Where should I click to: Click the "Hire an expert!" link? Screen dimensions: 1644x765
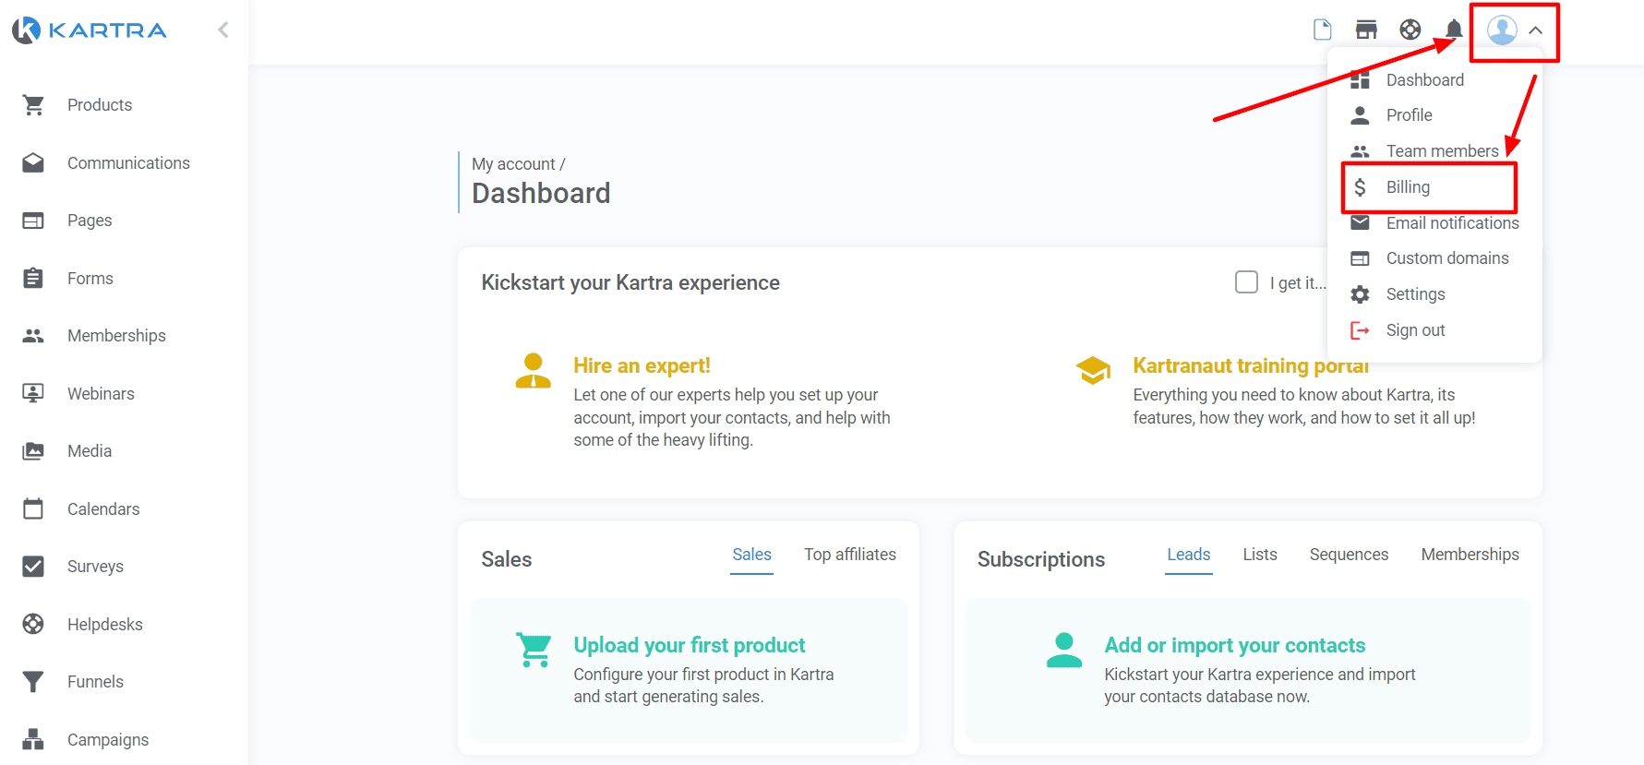coord(642,366)
